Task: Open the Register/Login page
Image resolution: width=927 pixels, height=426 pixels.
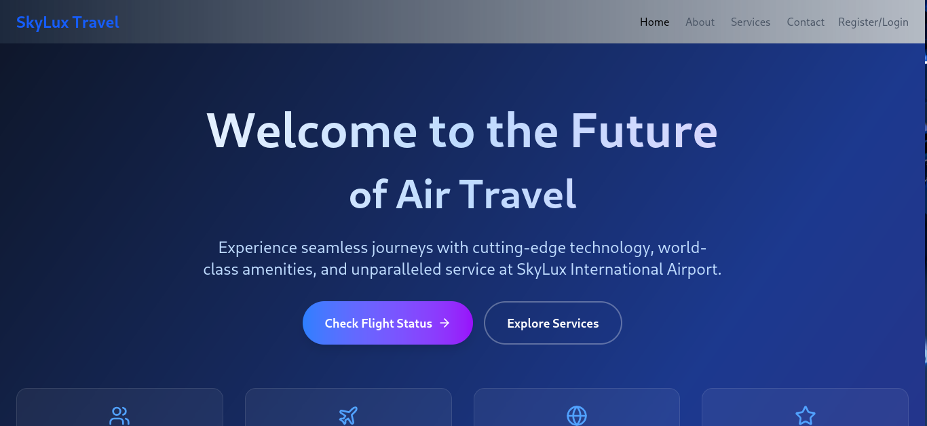Action: click(873, 22)
